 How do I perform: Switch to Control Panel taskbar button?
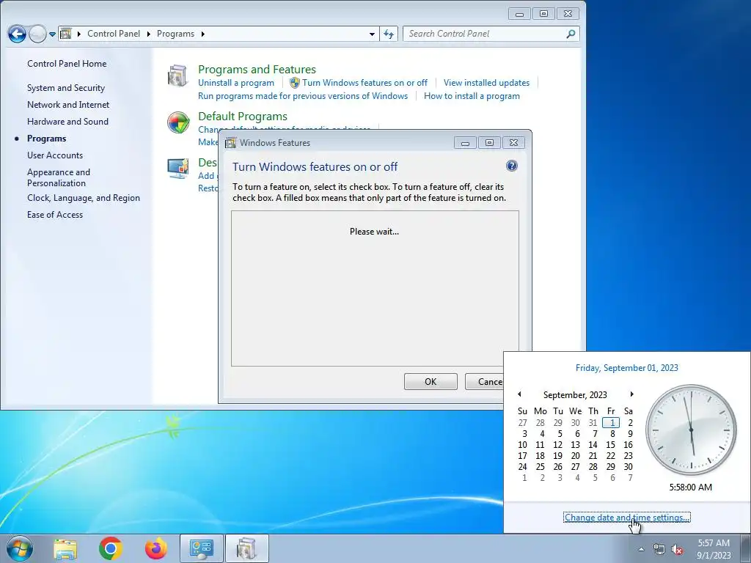(x=201, y=548)
